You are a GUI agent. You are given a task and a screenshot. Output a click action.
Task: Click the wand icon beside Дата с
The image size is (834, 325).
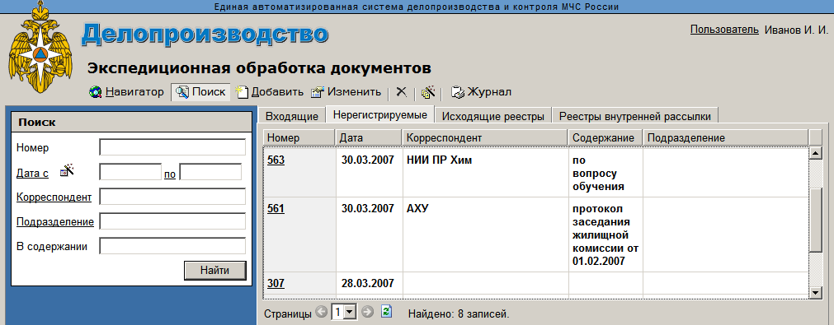point(67,170)
